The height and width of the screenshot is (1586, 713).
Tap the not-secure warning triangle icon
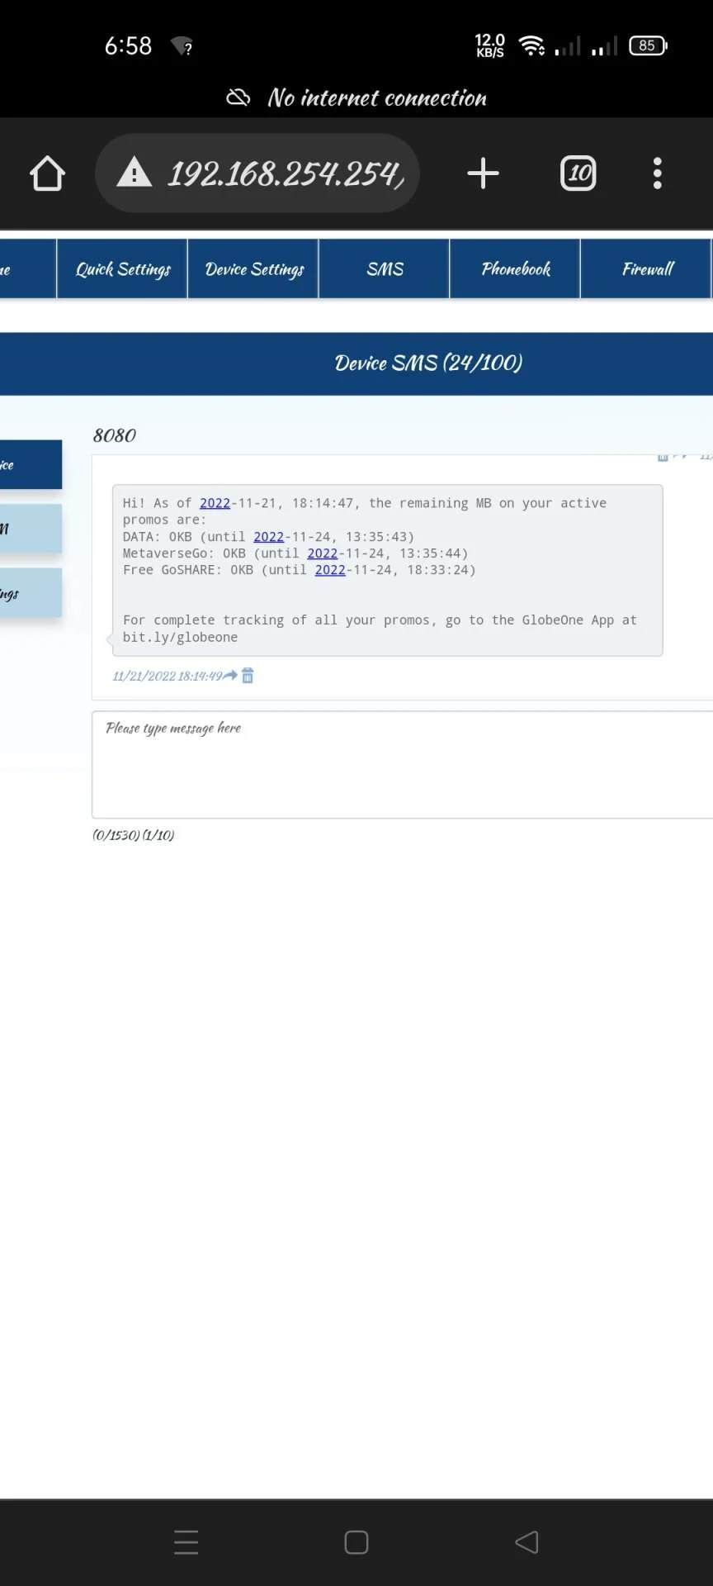point(135,173)
